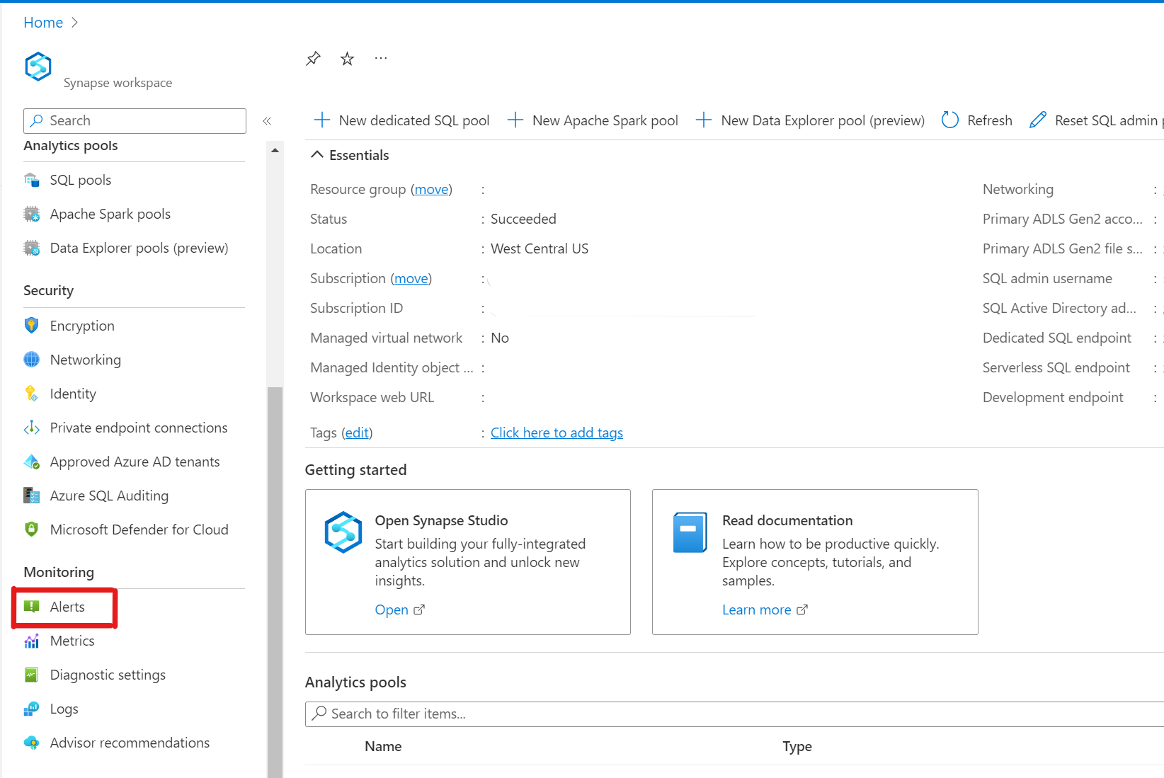Open Diagnostic settings
This screenshot has width=1164, height=778.
point(108,675)
